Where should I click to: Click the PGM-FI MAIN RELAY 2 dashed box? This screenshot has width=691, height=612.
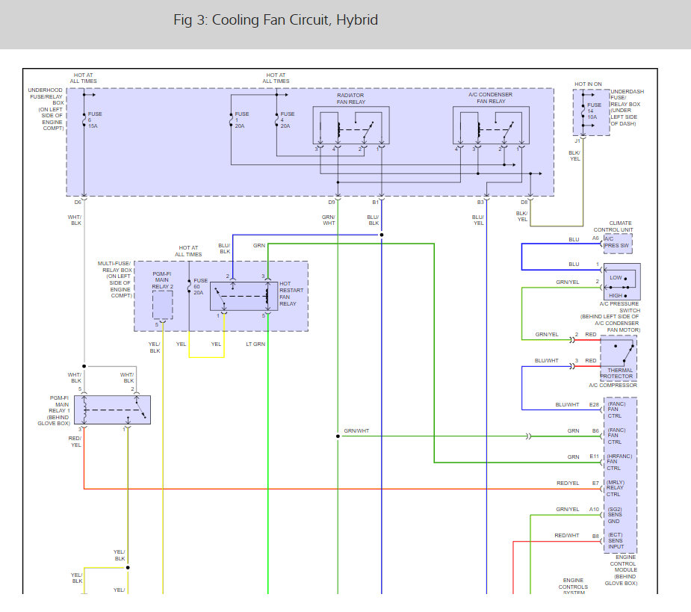[x=163, y=305]
